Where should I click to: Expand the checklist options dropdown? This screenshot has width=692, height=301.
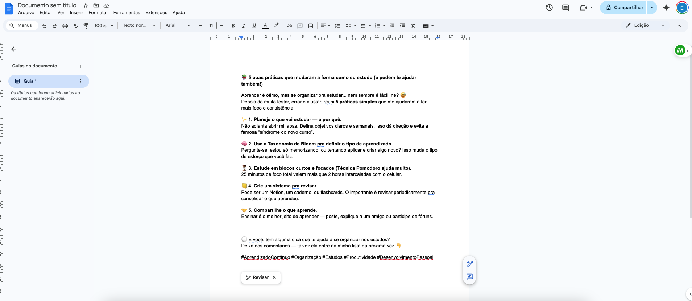tap(355, 26)
